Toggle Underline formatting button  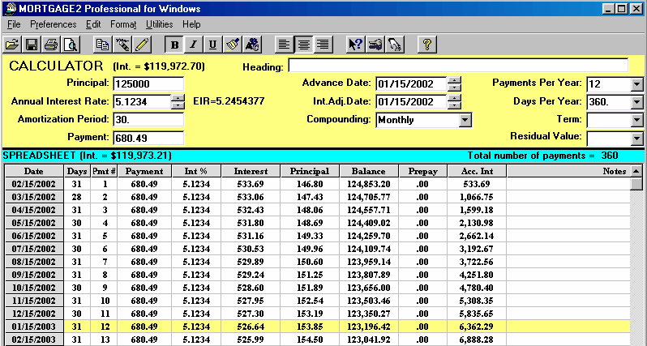click(212, 45)
